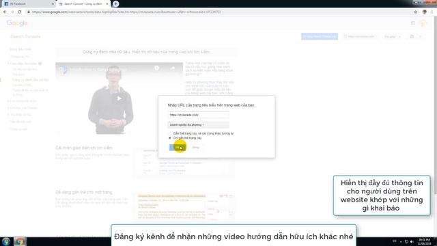The image size is (437, 246).
Task: Click the info icon next to 'Giao diện tìm kiếm'
Action: (x=40, y=64)
